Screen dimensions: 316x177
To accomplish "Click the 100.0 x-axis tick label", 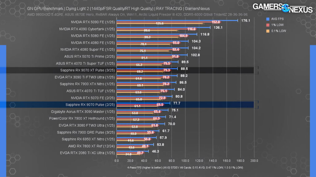I will [185, 161].
